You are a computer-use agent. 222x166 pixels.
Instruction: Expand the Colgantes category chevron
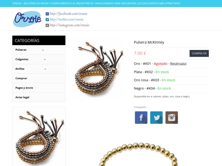(x=45, y=59)
